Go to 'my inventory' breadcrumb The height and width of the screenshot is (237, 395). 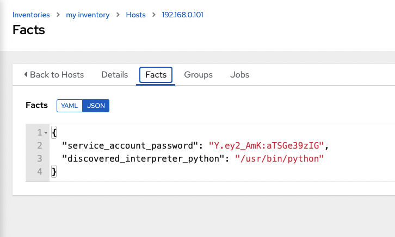click(x=88, y=15)
